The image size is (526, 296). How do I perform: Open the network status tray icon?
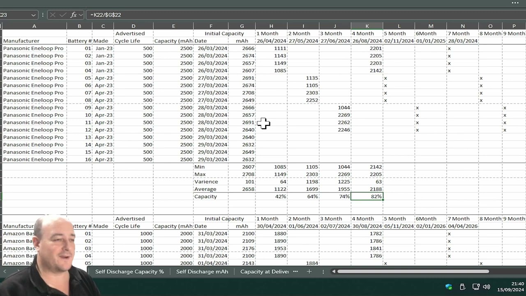pos(476,287)
